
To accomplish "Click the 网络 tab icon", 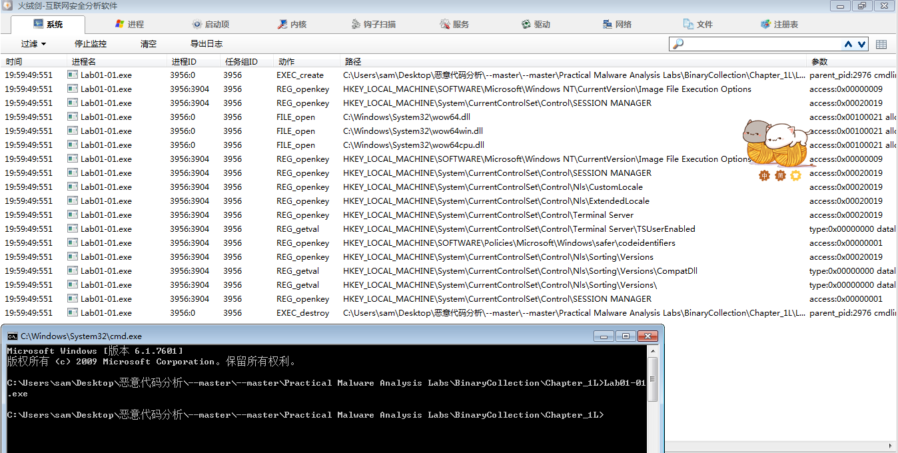I will pos(608,24).
